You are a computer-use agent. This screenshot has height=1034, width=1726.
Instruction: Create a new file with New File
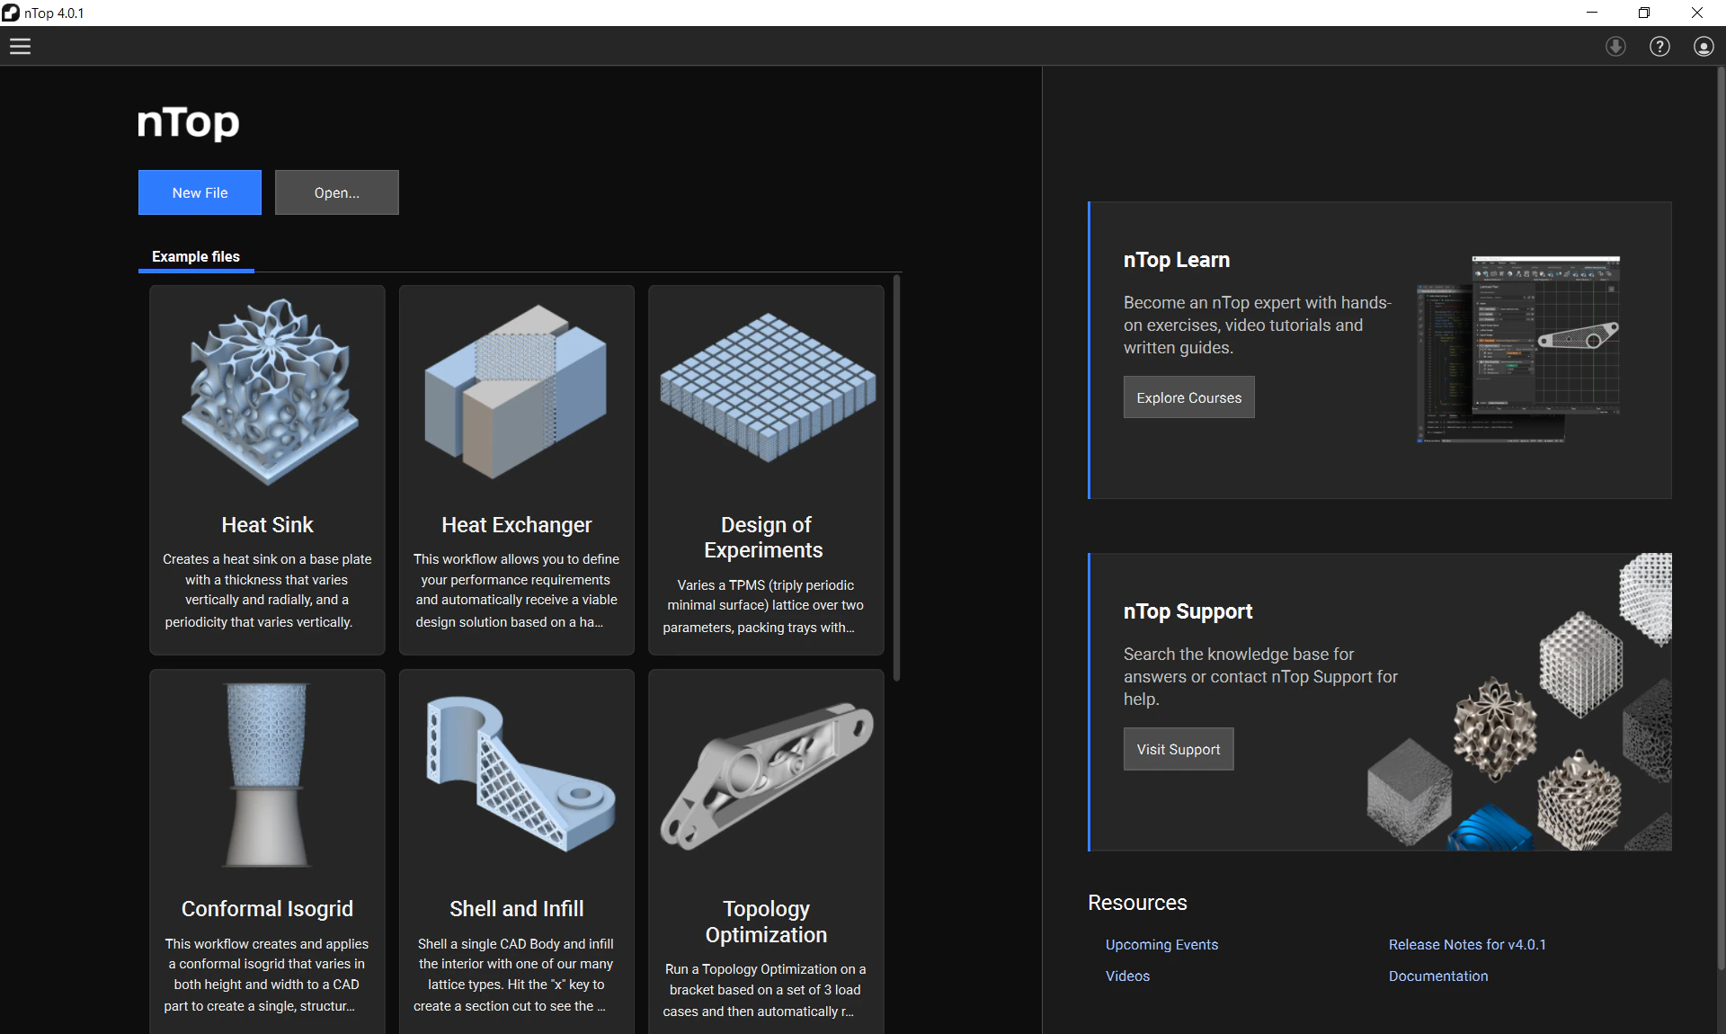(x=200, y=192)
